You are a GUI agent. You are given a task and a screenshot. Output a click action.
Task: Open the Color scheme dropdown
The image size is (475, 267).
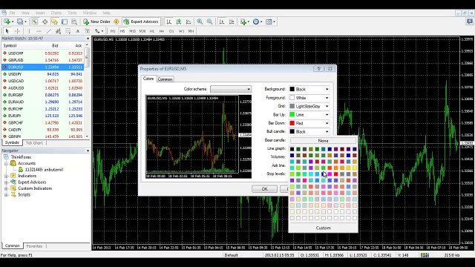click(231, 89)
